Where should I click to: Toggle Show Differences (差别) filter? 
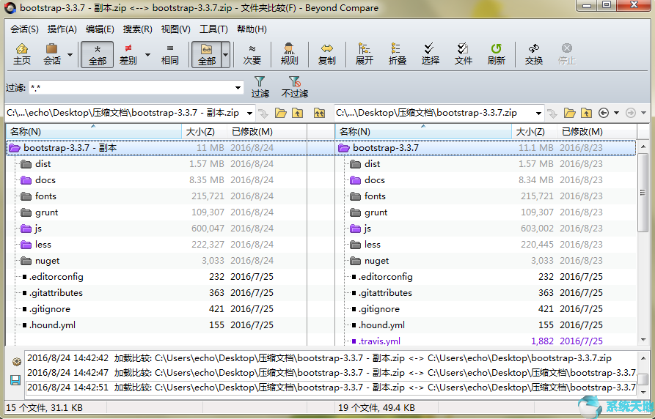[128, 54]
